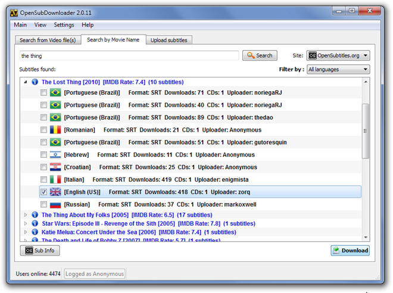This screenshot has height=293, width=393.
Task: Click the Romanian flag icon
Action: (x=55, y=130)
